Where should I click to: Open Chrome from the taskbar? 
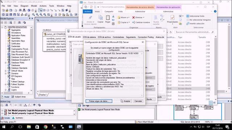point(45,127)
